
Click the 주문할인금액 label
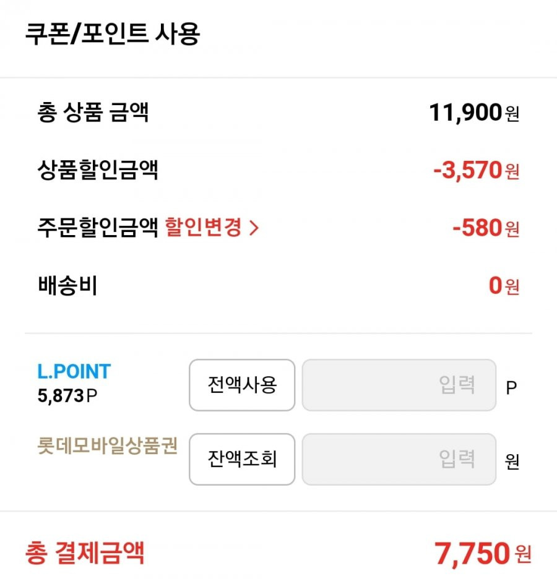point(98,227)
